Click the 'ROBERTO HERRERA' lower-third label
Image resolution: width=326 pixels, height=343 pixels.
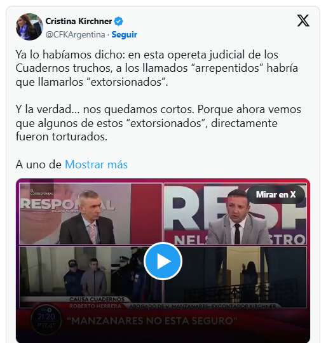coord(95,306)
